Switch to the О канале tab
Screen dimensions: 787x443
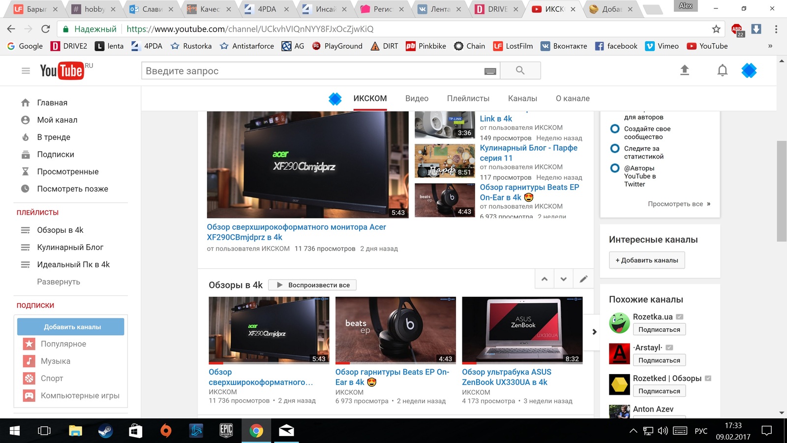(573, 98)
